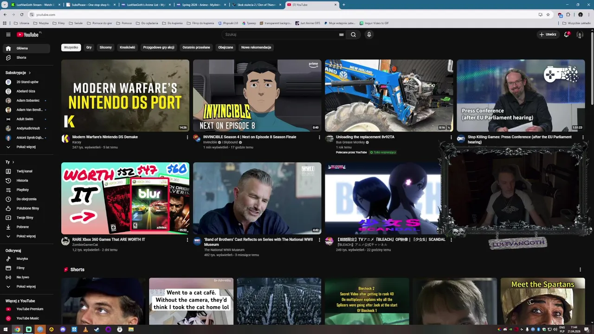This screenshot has width=594, height=334.
Task: Open the cat café short thumbnail
Action: pos(191,302)
